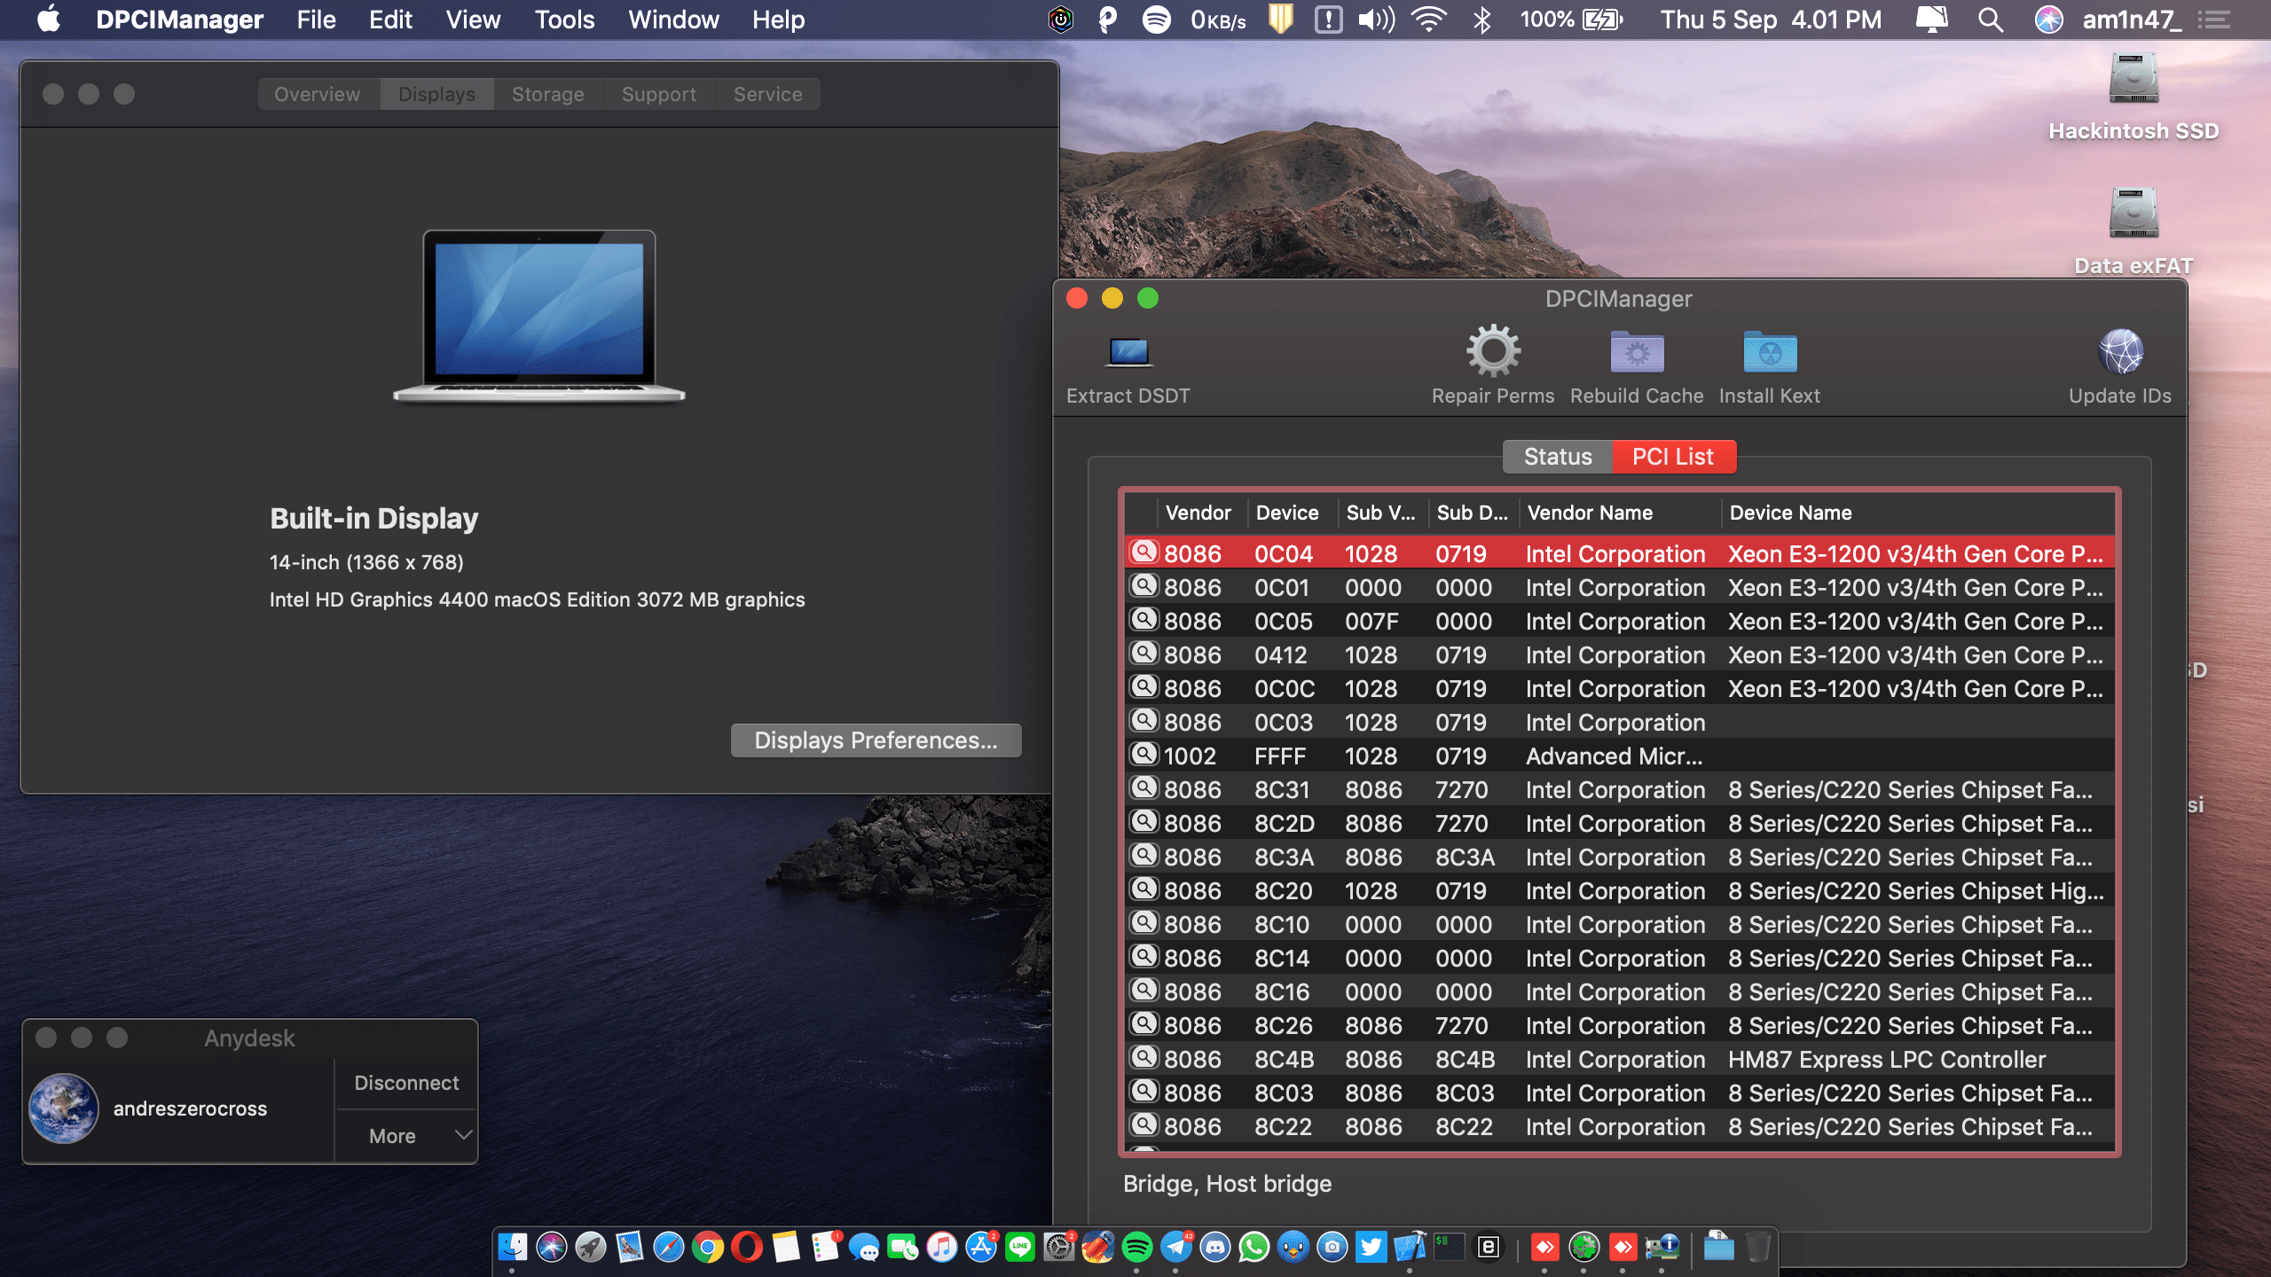Open LINE messenger in the Dock
Image resolution: width=2271 pixels, height=1277 pixels.
[x=1019, y=1247]
